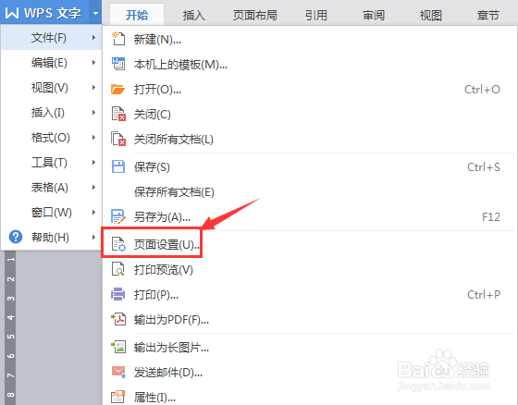Click the Print Preview magnifier icon

118,269
